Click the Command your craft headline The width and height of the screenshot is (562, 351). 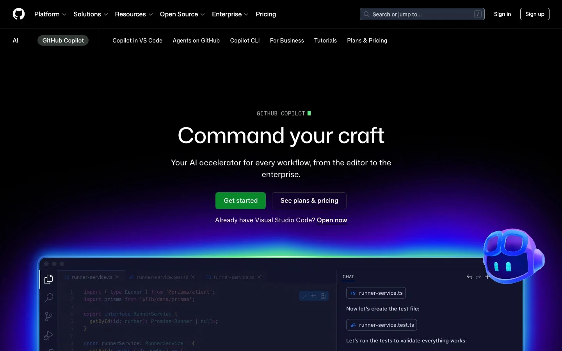(x=281, y=135)
